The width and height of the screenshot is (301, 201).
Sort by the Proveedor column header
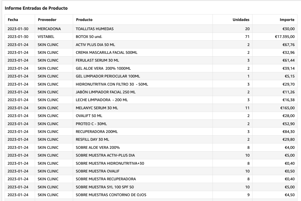point(47,20)
